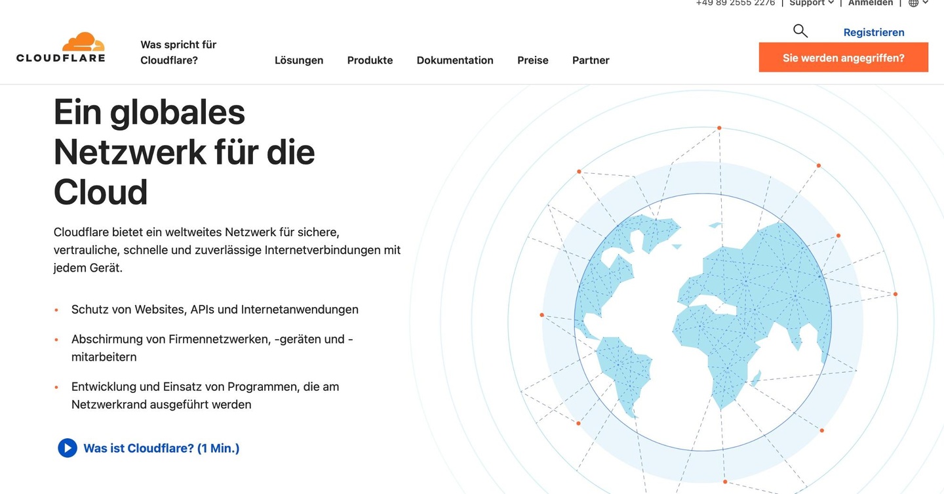Click the headline Ein globales Netzwerk

point(184,152)
